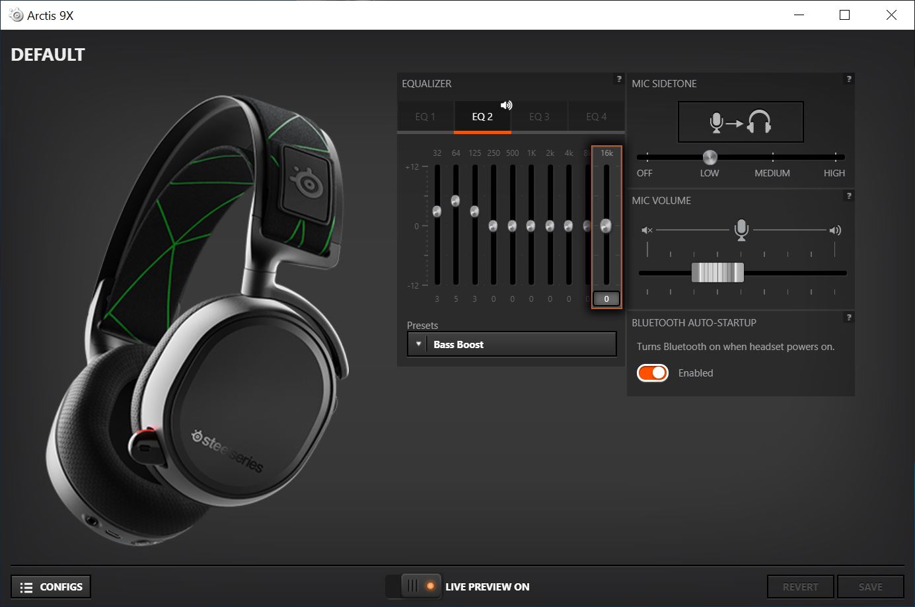Click the microphone icon in Mic Volume
The width and height of the screenshot is (915, 607).
point(741,229)
